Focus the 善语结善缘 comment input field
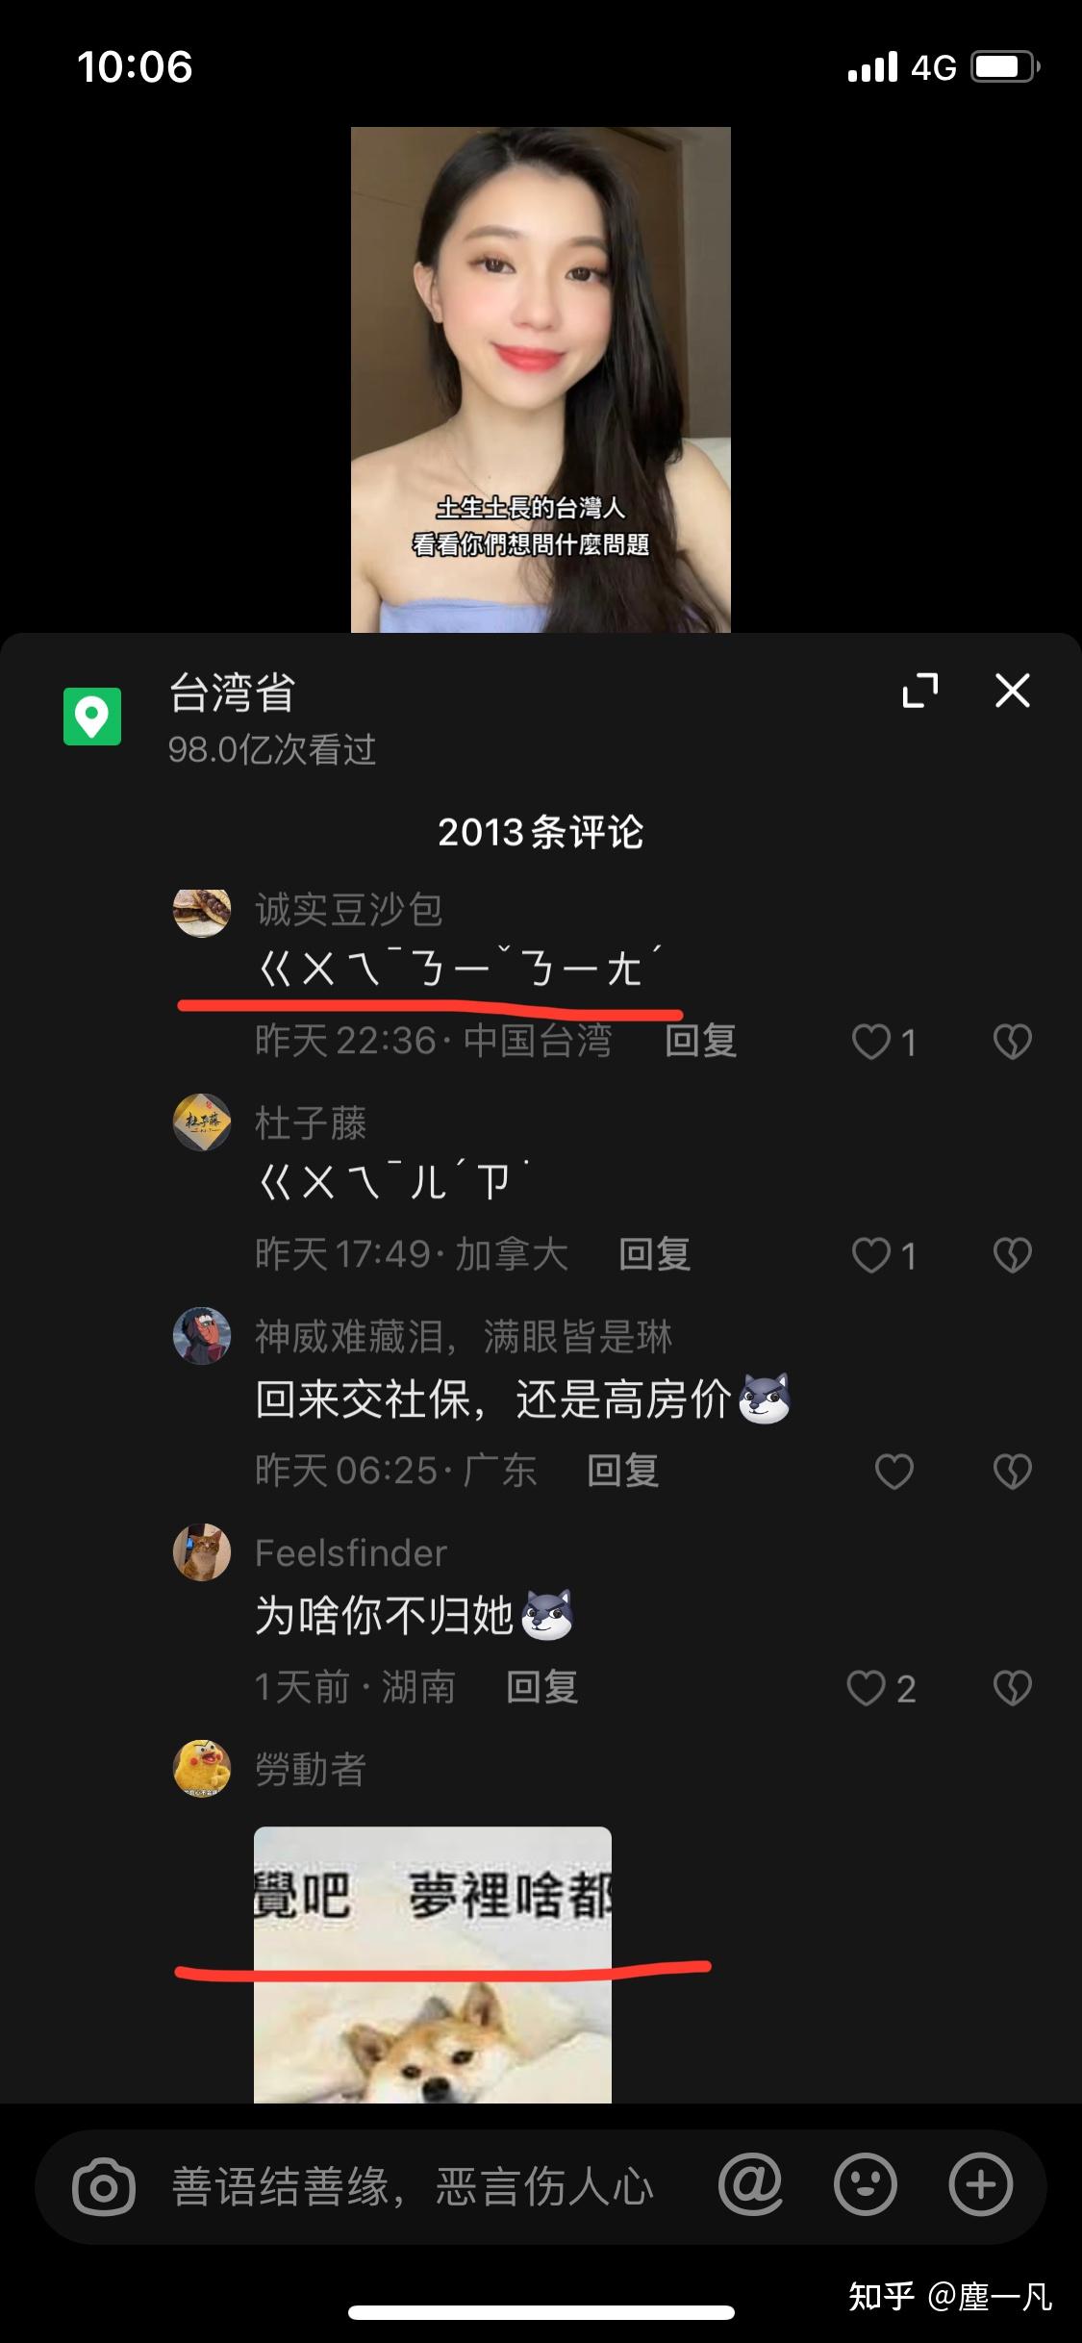The width and height of the screenshot is (1082, 2343). coord(414,2186)
